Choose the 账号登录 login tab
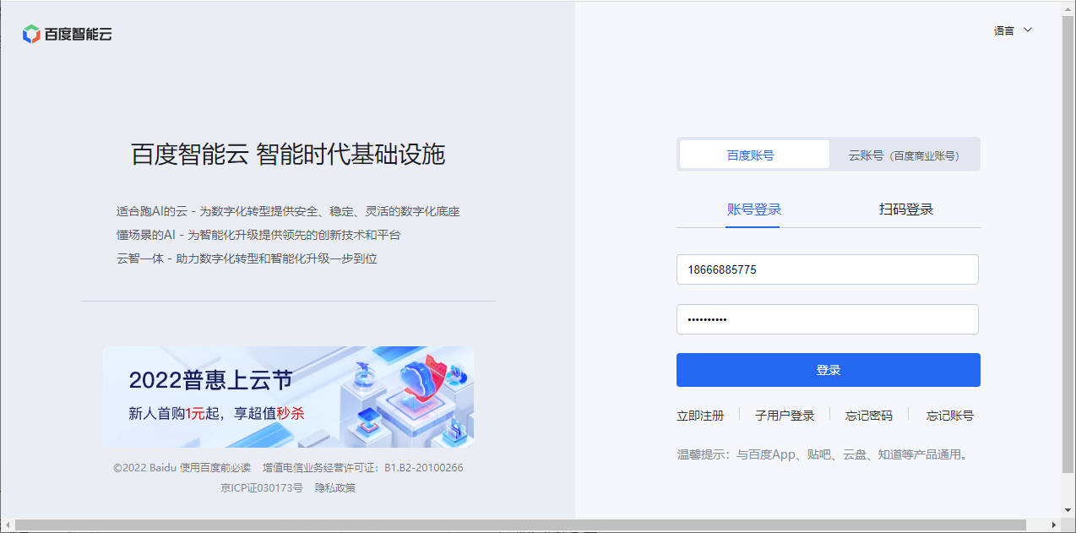The image size is (1076, 533). [754, 210]
